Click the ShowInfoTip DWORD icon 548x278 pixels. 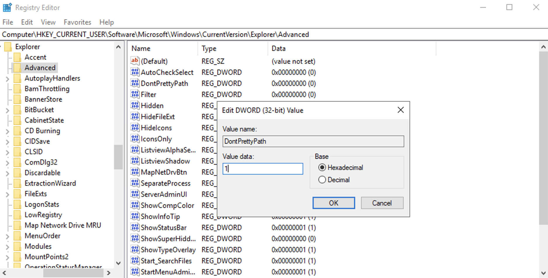click(x=135, y=216)
